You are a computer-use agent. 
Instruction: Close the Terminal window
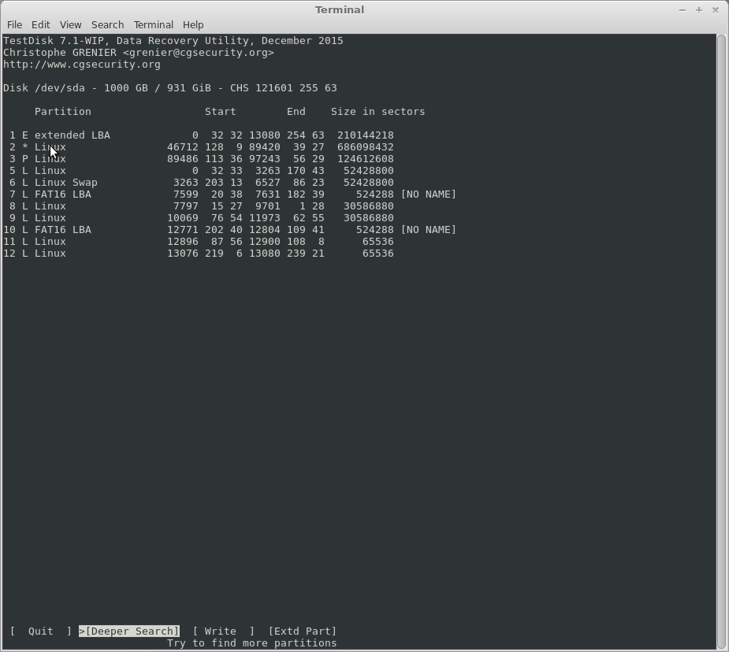pos(716,9)
